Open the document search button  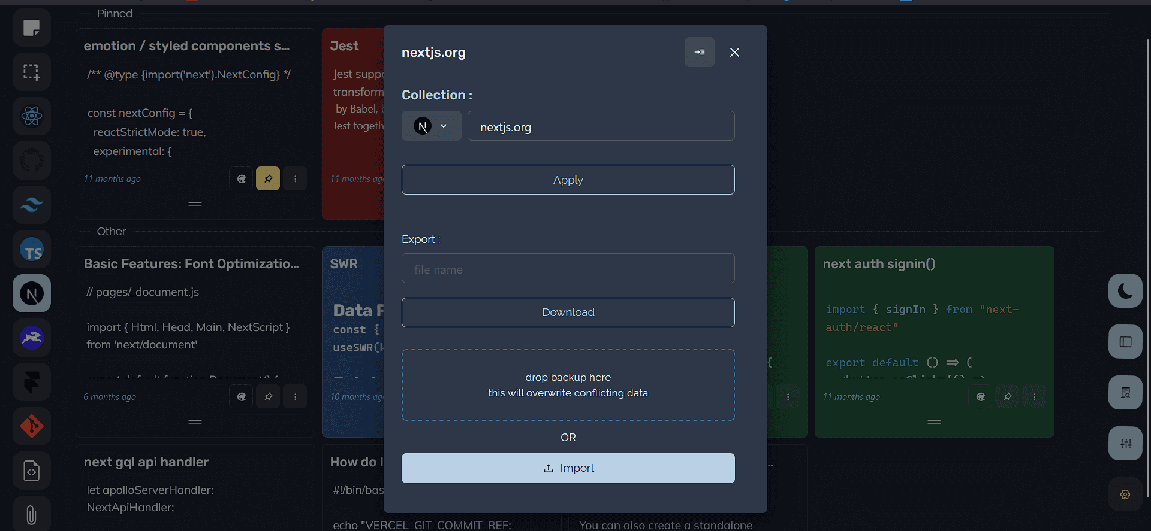(x=1125, y=393)
